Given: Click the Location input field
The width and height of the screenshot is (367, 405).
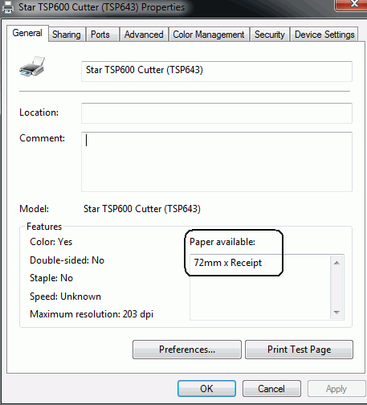Looking at the screenshot, I should (217, 113).
